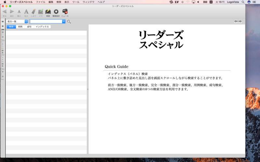This screenshot has width=260, height=162.
Task: Open the しおりの編集 vertical sidebar tab
Action: [3, 47]
